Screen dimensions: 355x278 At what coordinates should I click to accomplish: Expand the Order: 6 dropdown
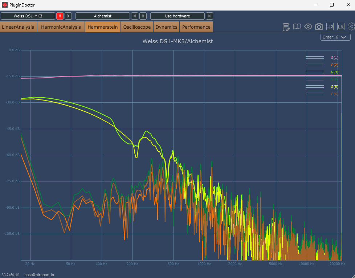pyautogui.click(x=335, y=37)
